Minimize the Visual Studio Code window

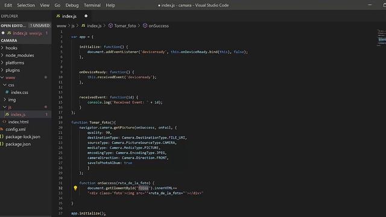point(370,5)
